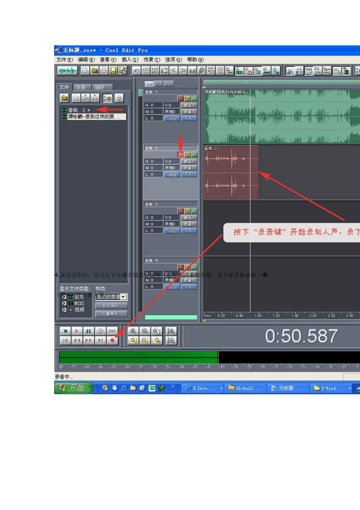The width and height of the screenshot is (360, 510).
Task: Click the dB level toolbar icon
Action: click(x=290, y=71)
